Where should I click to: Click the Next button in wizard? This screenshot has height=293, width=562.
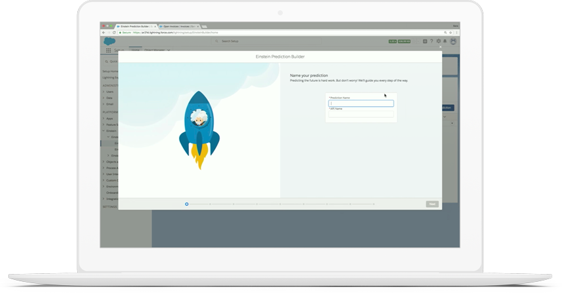tap(432, 204)
